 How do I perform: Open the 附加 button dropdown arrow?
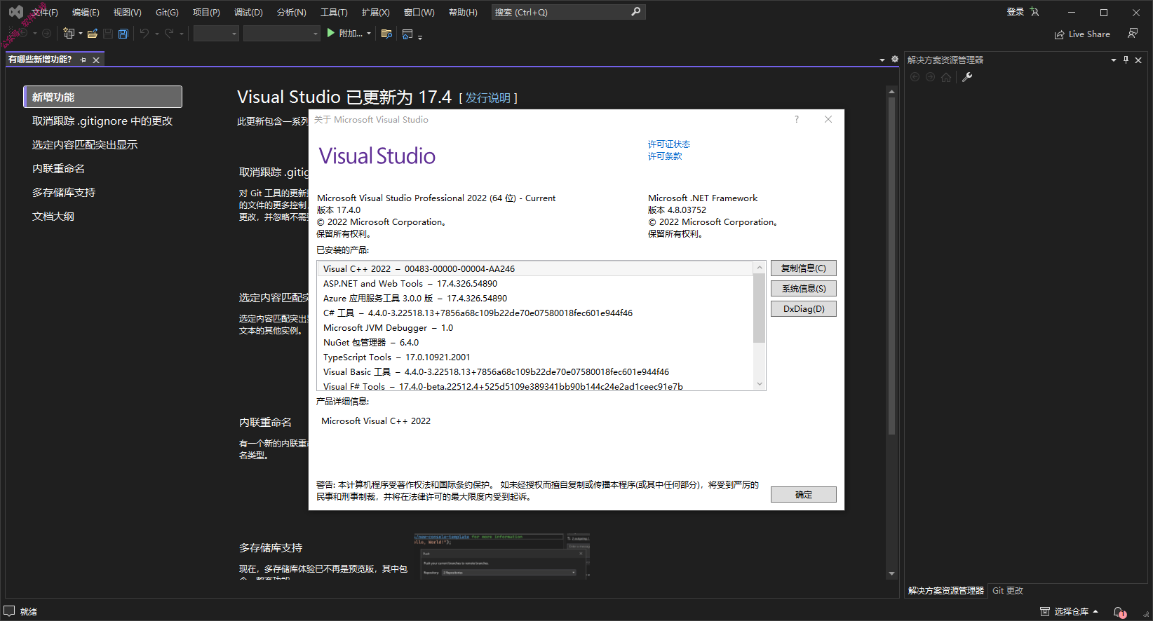pos(369,34)
